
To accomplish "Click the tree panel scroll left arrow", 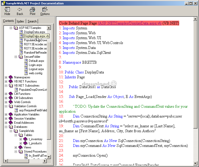I will pyautogui.click(x=6, y=161).
